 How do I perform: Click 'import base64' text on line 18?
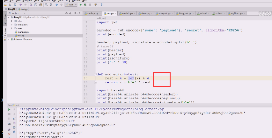[x=110, y=90]
